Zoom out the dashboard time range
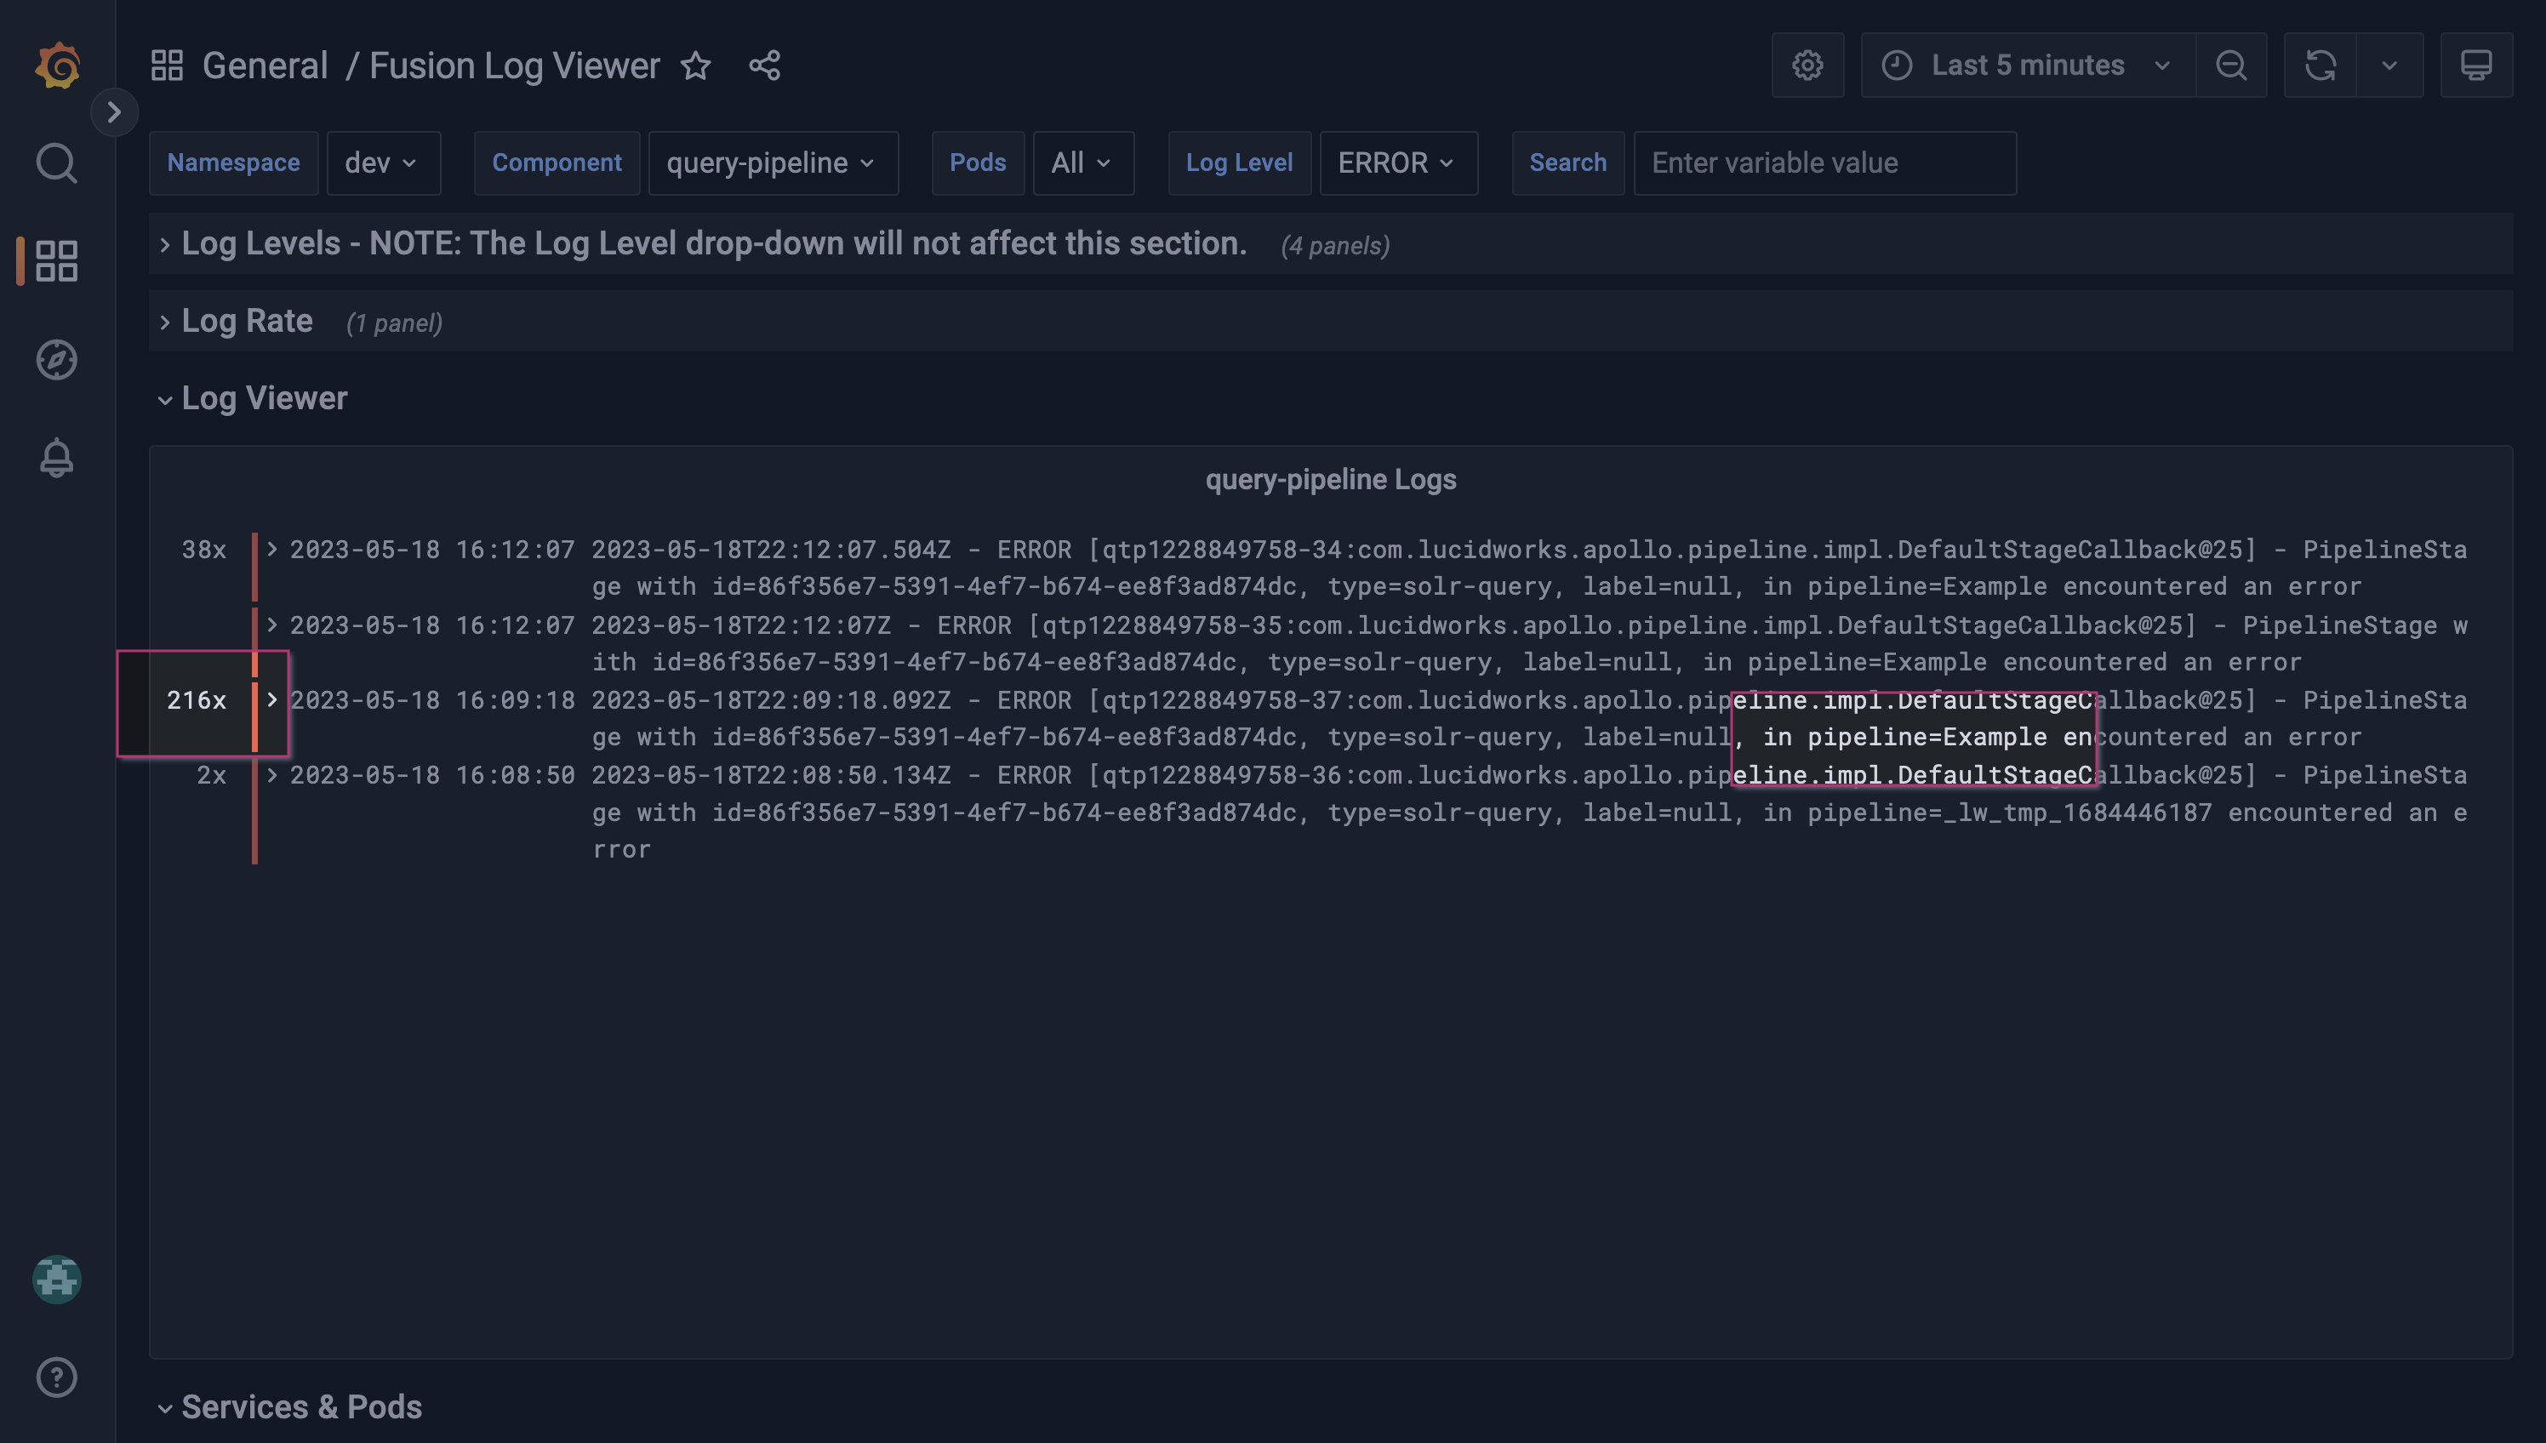The image size is (2546, 1443). pos(2231,66)
